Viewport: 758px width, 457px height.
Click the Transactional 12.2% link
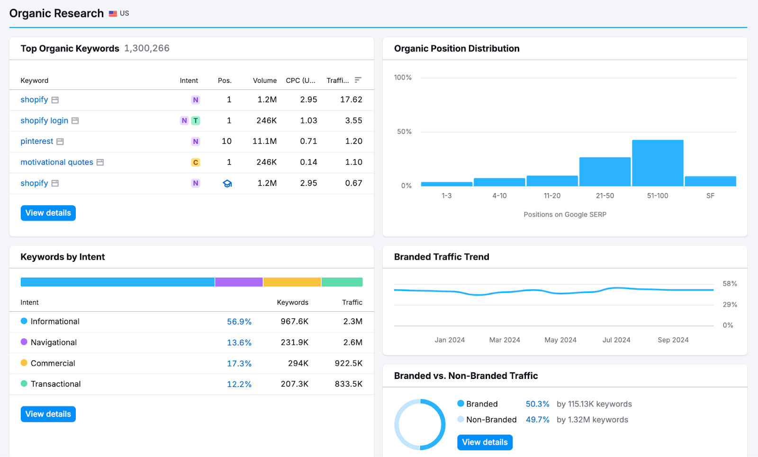pos(239,384)
